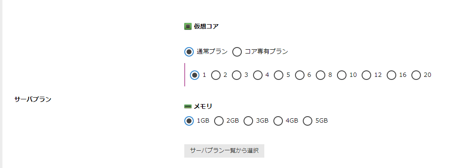Set virtual cores to 8
The image size is (462, 168).
[321, 75]
